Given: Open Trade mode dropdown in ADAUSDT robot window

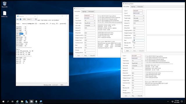Looking at the screenshot, I should click(x=90, y=23).
